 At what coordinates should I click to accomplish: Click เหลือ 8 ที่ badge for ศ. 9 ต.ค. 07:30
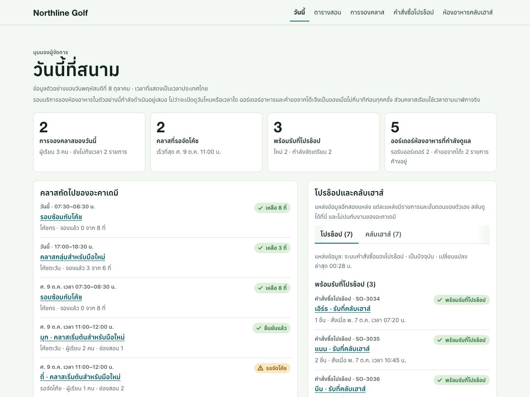[x=272, y=288]
